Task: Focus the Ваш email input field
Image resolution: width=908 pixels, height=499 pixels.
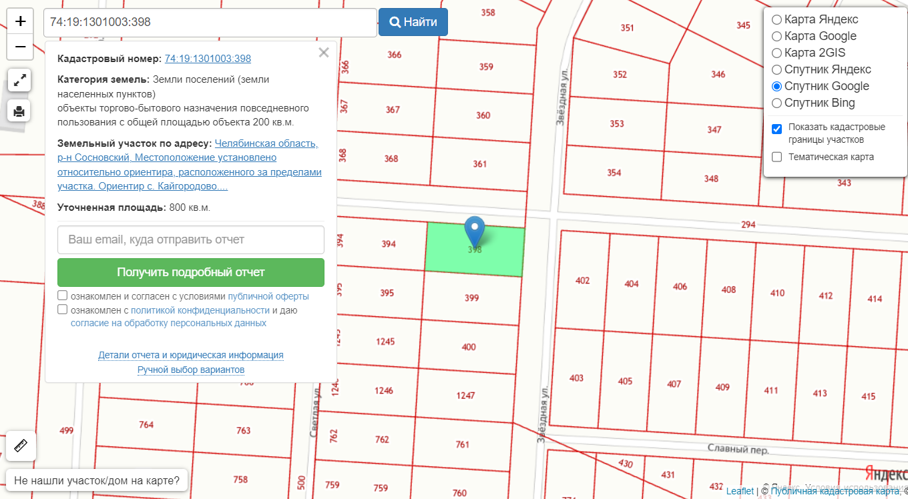Action: tap(191, 239)
